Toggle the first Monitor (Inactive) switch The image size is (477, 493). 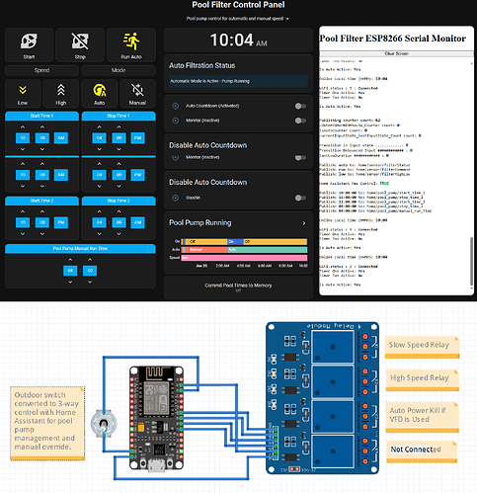[x=300, y=121]
